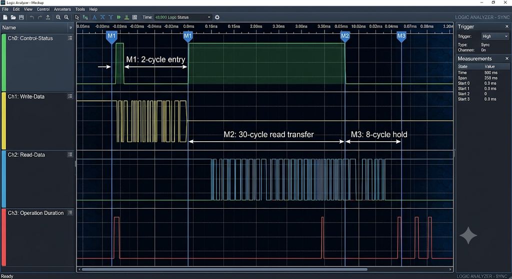Close the Measurements panel
Image resolution: width=512 pixels, height=279 pixels.
(507, 59)
